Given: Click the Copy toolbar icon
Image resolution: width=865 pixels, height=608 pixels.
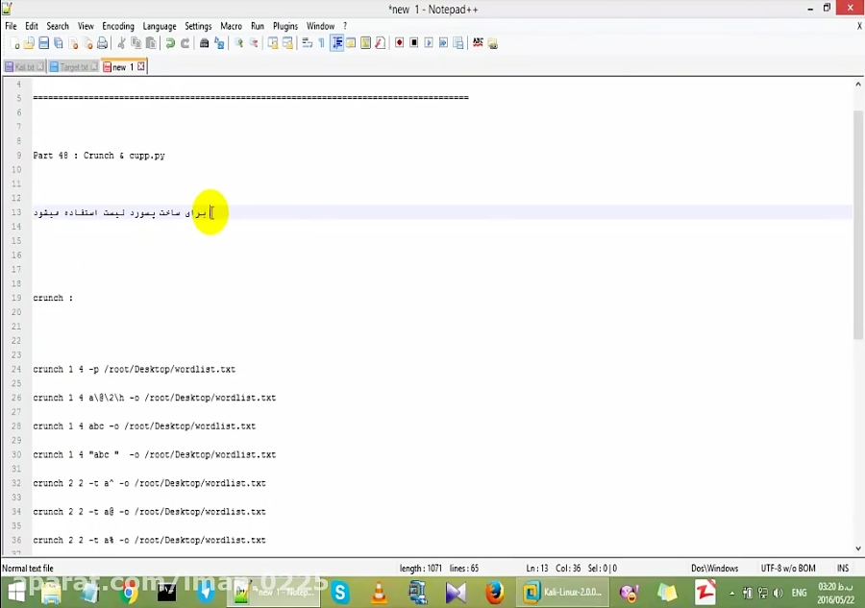Looking at the screenshot, I should click(136, 43).
